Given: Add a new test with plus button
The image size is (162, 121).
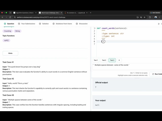Looking at the screenshot, I should tap(119, 60).
